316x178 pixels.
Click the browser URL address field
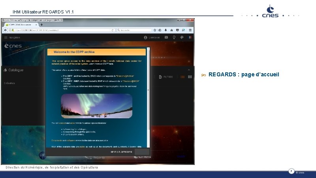pyautogui.click(x=62, y=30)
